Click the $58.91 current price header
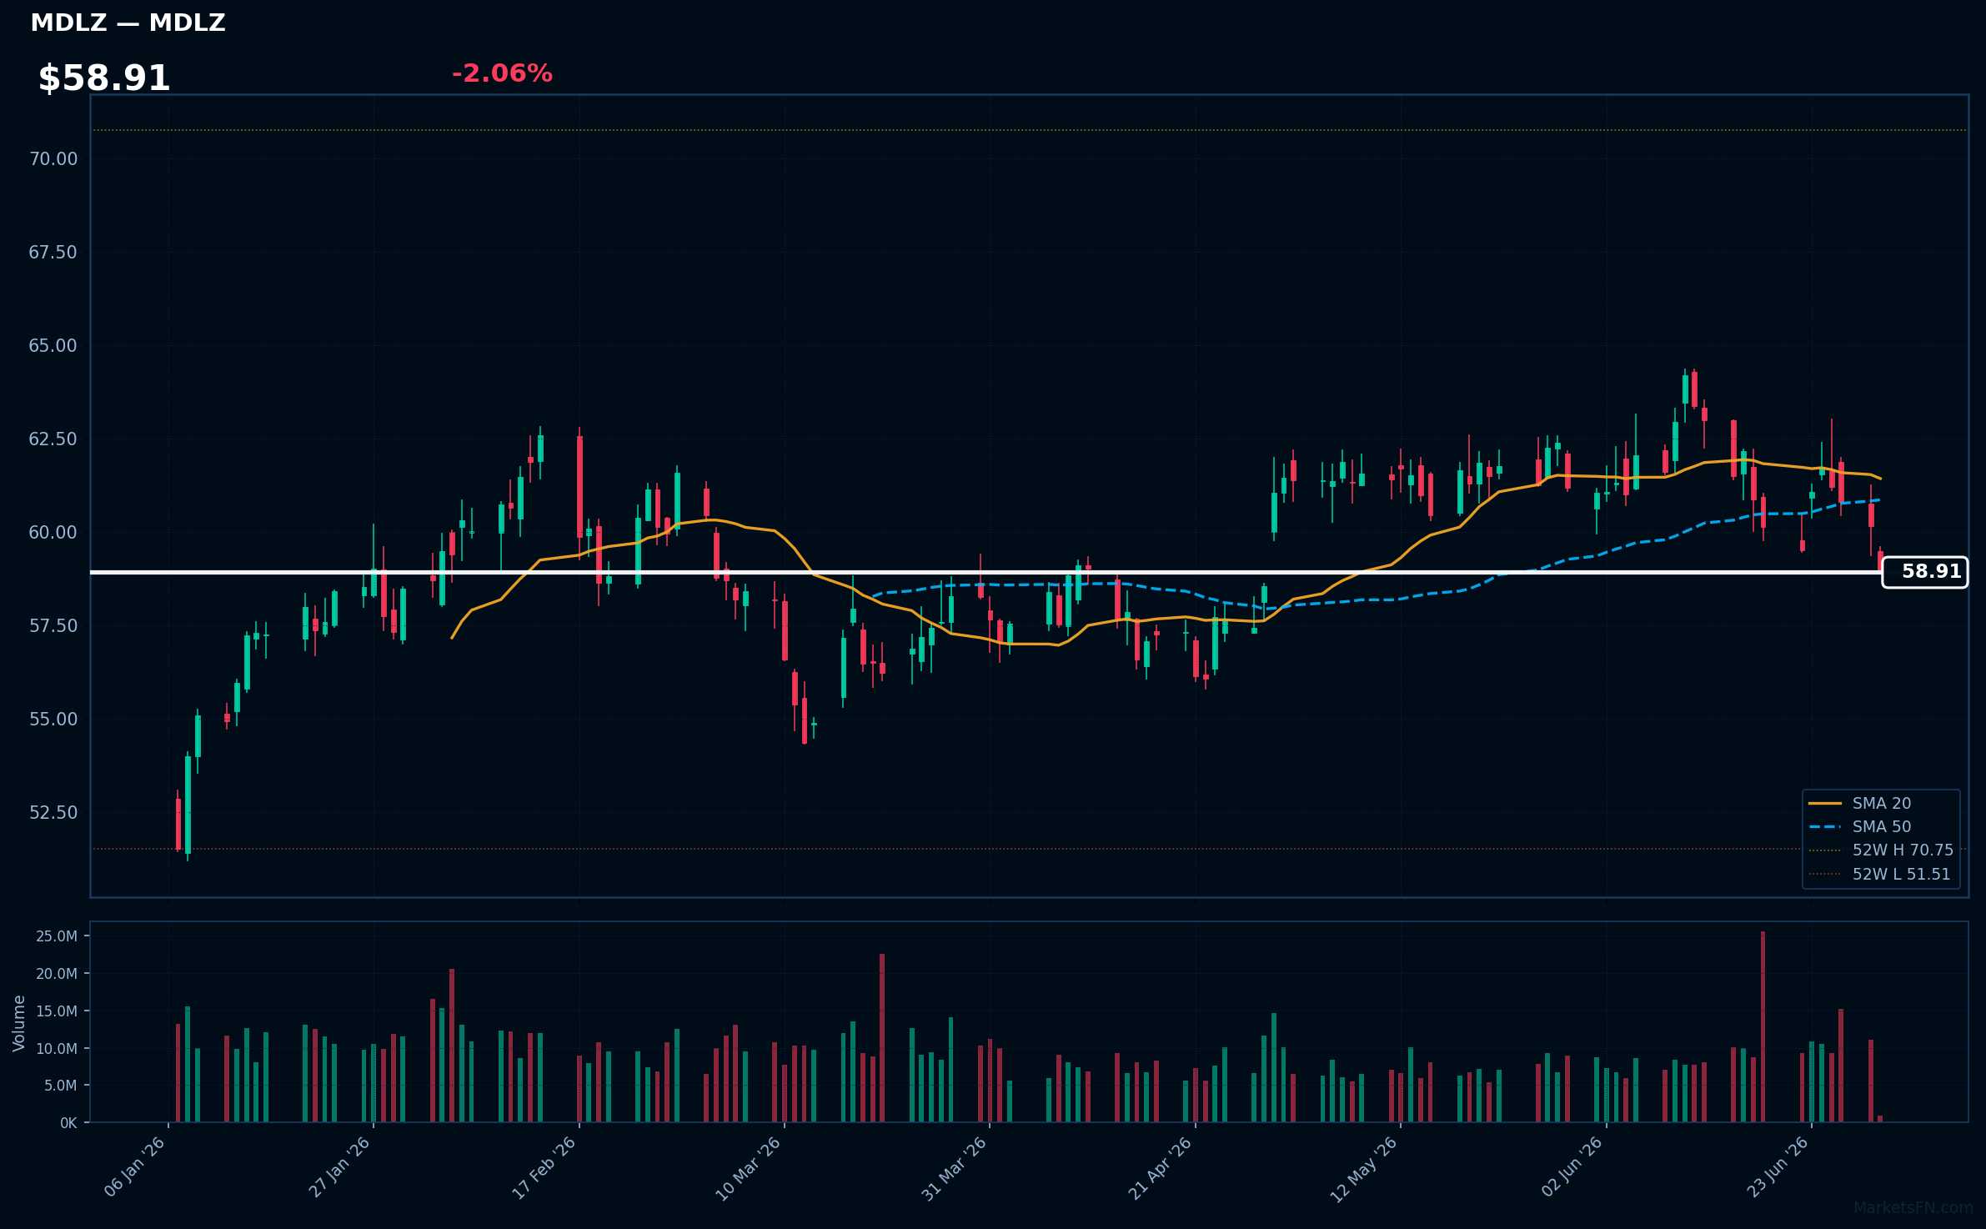The height and width of the screenshot is (1229, 1986). pyautogui.click(x=104, y=78)
